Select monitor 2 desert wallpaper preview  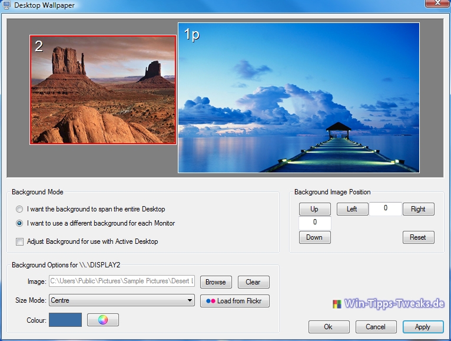coord(103,90)
